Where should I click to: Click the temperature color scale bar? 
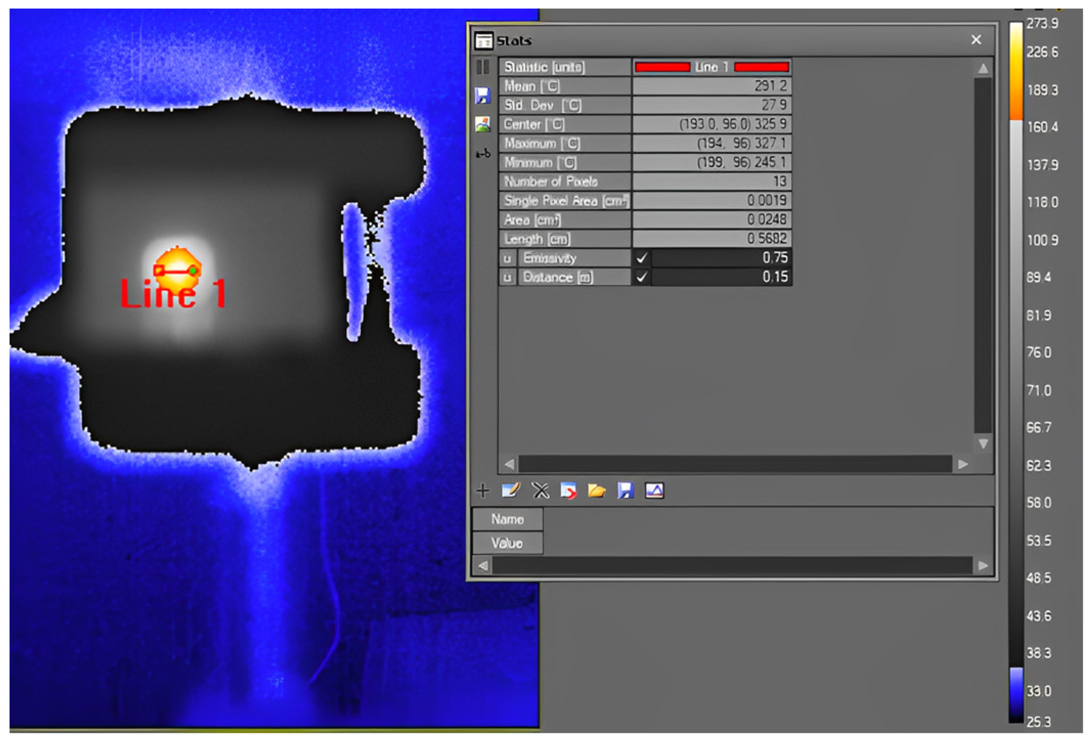[1015, 372]
